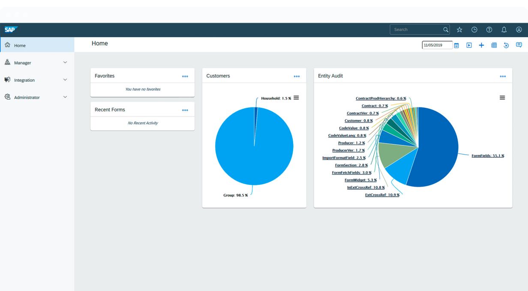Click the FormFields: 55.1 % label link
The width and height of the screenshot is (528, 291).
click(x=488, y=156)
